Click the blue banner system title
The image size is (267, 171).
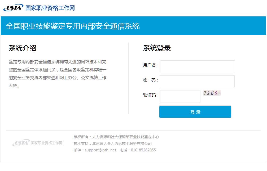click(73, 26)
